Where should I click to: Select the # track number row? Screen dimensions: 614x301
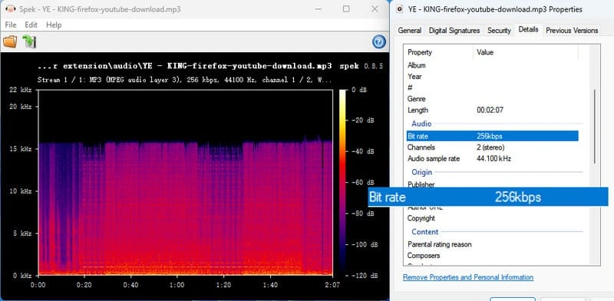tap(492, 87)
